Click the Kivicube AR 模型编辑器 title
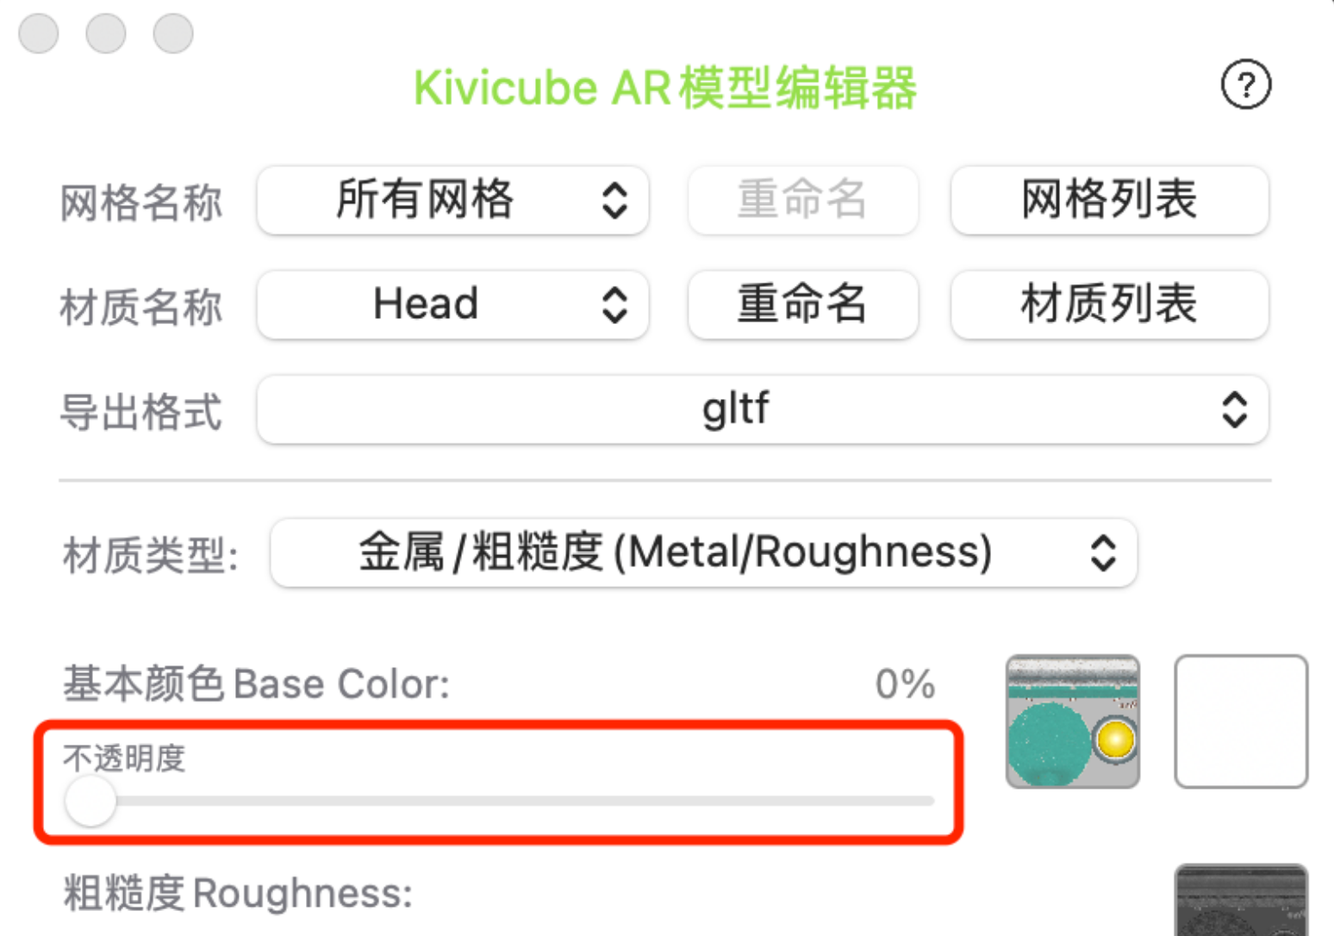 tap(665, 88)
